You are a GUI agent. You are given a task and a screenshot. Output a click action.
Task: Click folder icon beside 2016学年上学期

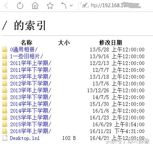click(5, 131)
